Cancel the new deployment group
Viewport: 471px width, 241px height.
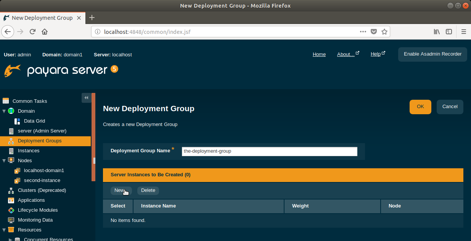click(450, 107)
